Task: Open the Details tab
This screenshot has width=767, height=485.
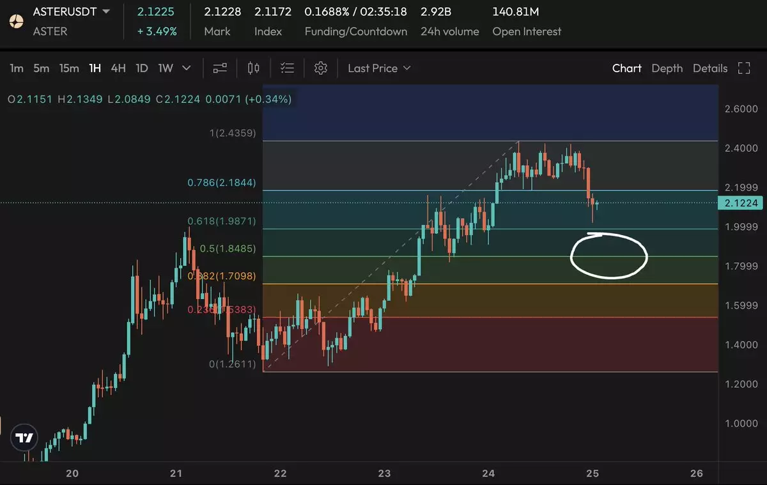Action: click(710, 68)
